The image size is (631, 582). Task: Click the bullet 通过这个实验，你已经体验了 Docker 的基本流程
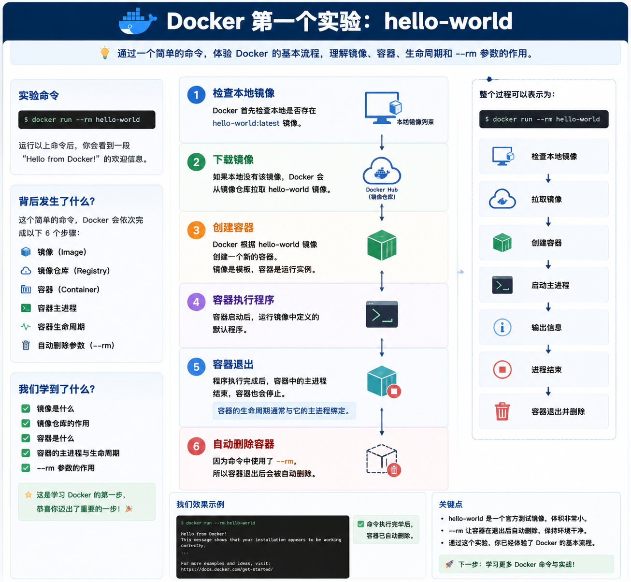point(522,543)
